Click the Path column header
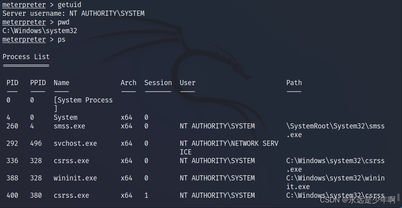The image size is (402, 208). (294, 83)
